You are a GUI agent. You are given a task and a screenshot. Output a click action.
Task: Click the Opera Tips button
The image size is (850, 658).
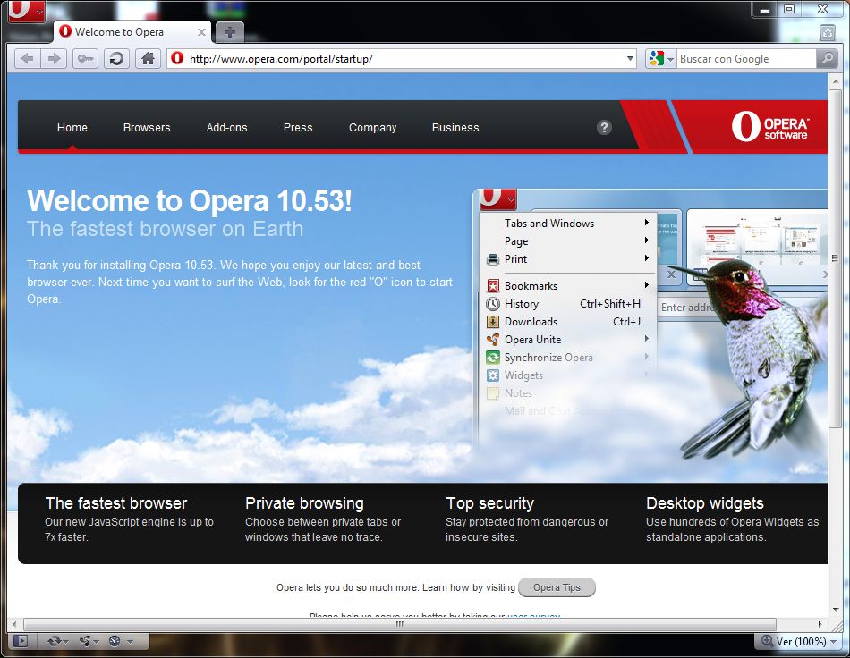[x=557, y=587]
